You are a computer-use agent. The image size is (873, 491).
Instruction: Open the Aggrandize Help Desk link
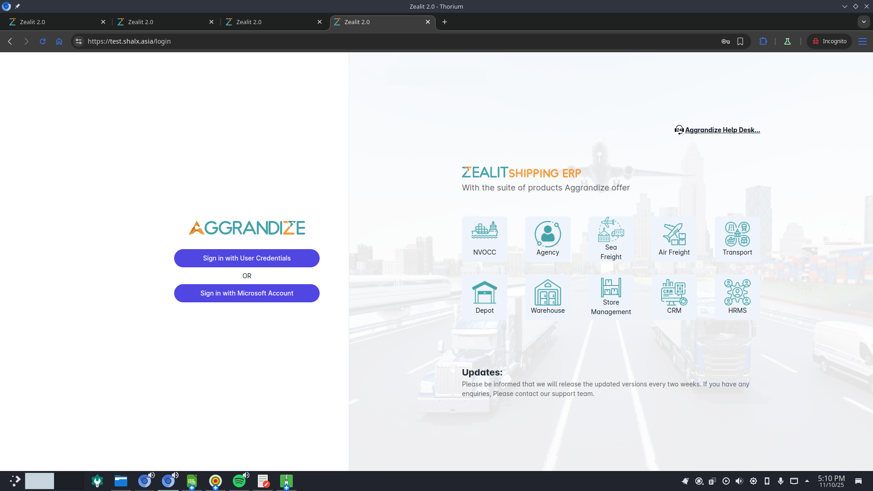pos(722,130)
